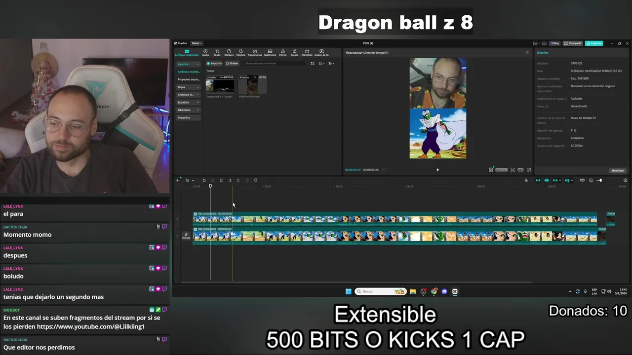Add a marker with the shield icon
The width and height of the screenshot is (632, 355).
coord(256,180)
